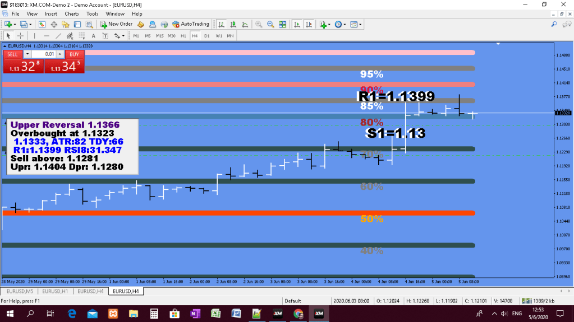Viewport: 574px width, 322px height.
Task: Click the zoom out magnifier icon
Action: pos(270,25)
